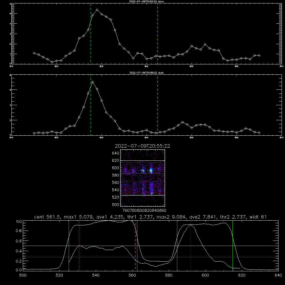Click the heatmap y-axis label 540
This screenshot has width=285, height=285.
tap(116, 190)
